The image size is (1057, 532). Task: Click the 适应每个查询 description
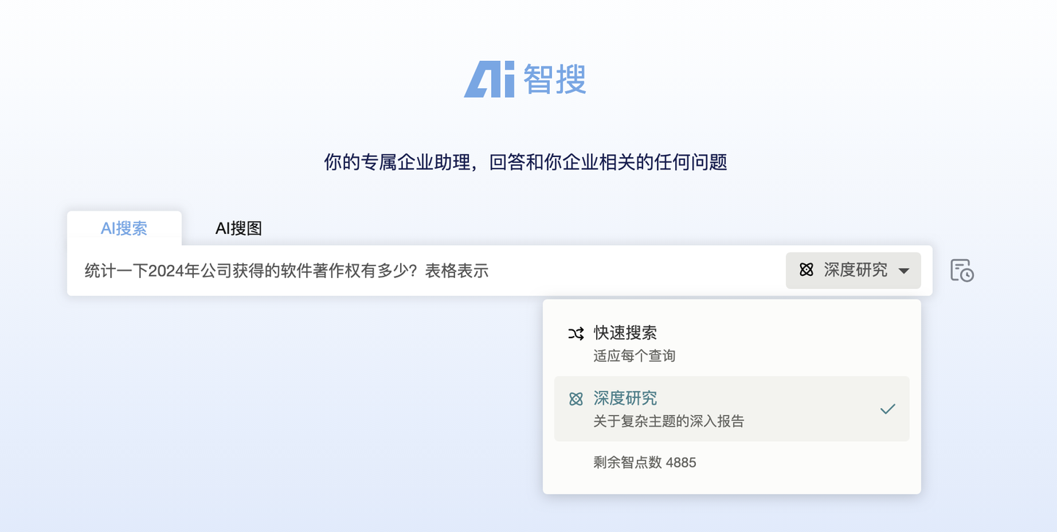634,356
